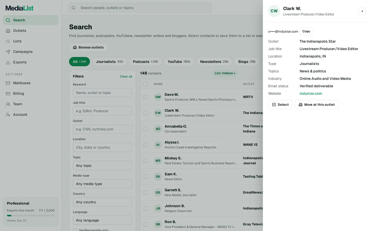The width and height of the screenshot is (371, 231).
Task: Switch to the Newsletters tab
Action: (214, 62)
